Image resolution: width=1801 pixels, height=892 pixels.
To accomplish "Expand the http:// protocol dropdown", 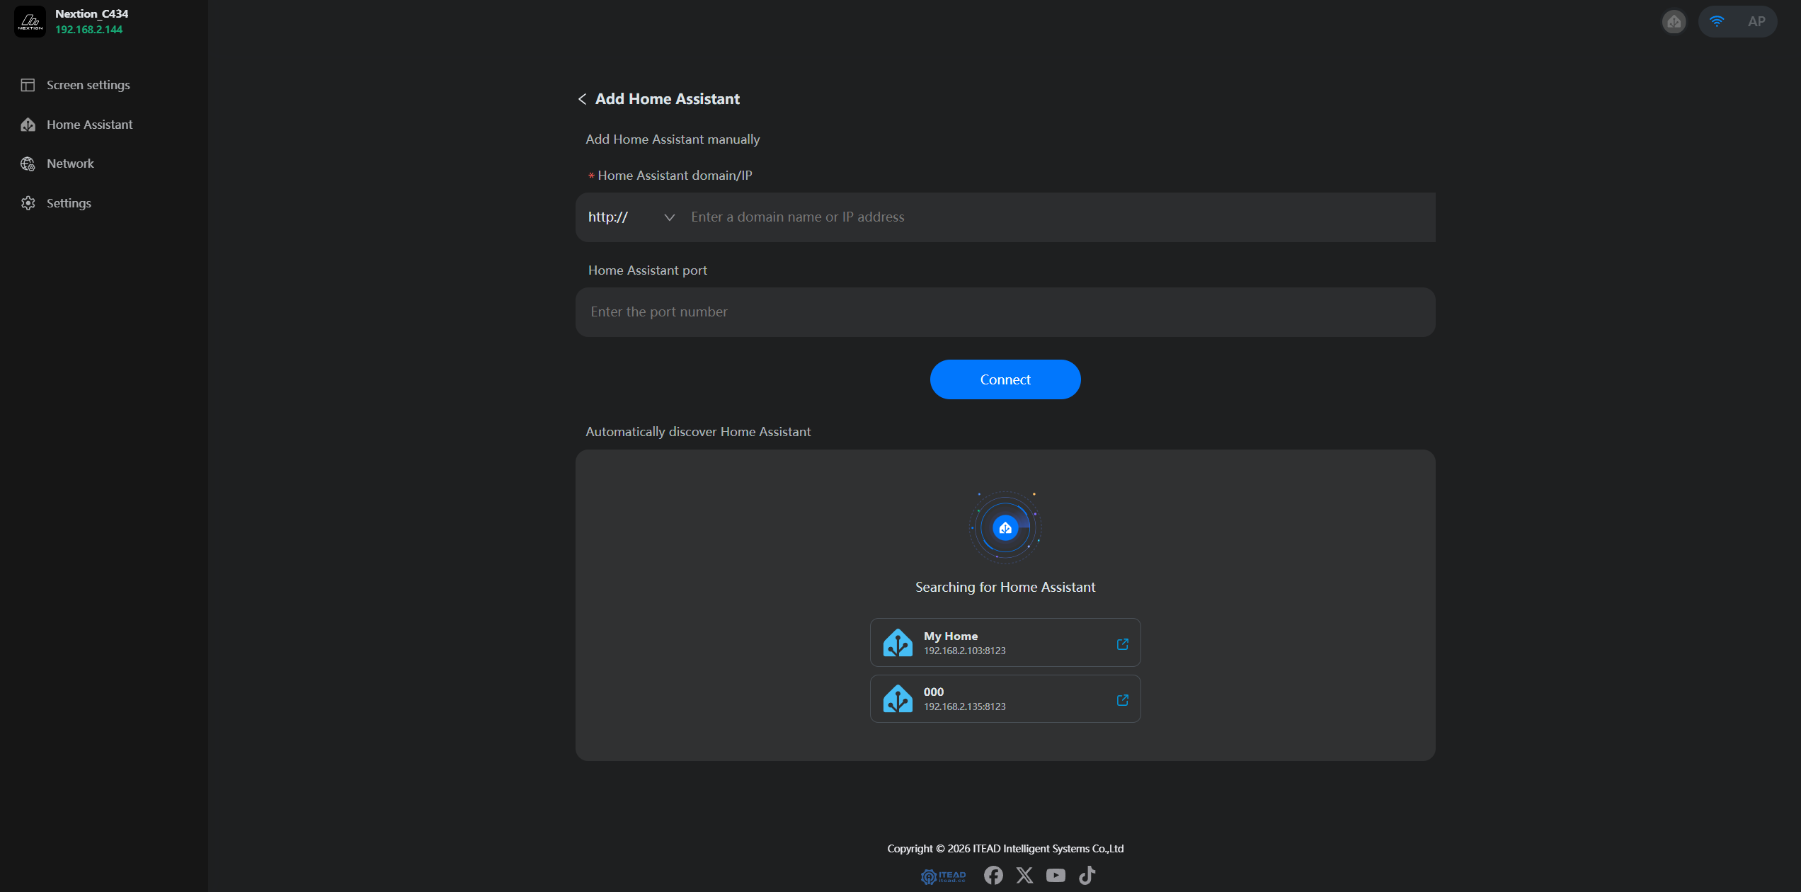I will (631, 217).
